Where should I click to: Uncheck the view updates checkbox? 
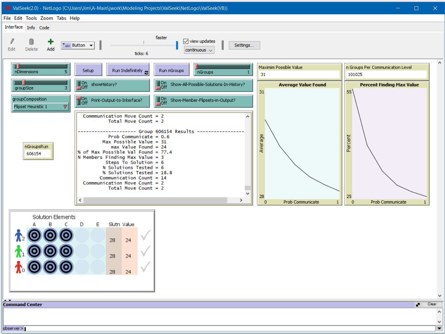click(186, 41)
